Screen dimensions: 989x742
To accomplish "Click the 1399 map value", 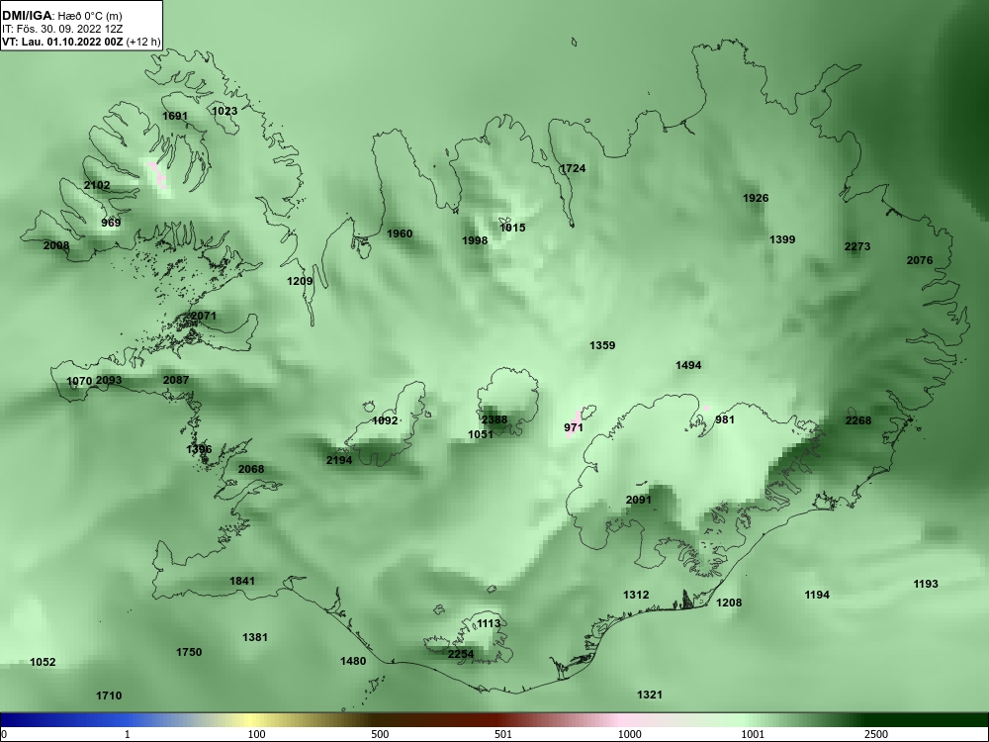I will point(782,239).
